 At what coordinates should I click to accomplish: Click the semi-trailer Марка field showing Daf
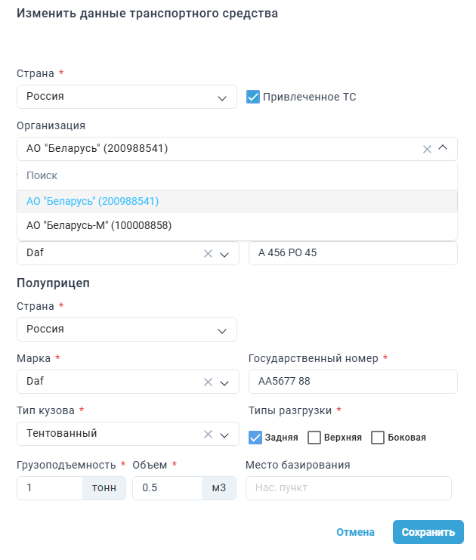click(x=128, y=382)
